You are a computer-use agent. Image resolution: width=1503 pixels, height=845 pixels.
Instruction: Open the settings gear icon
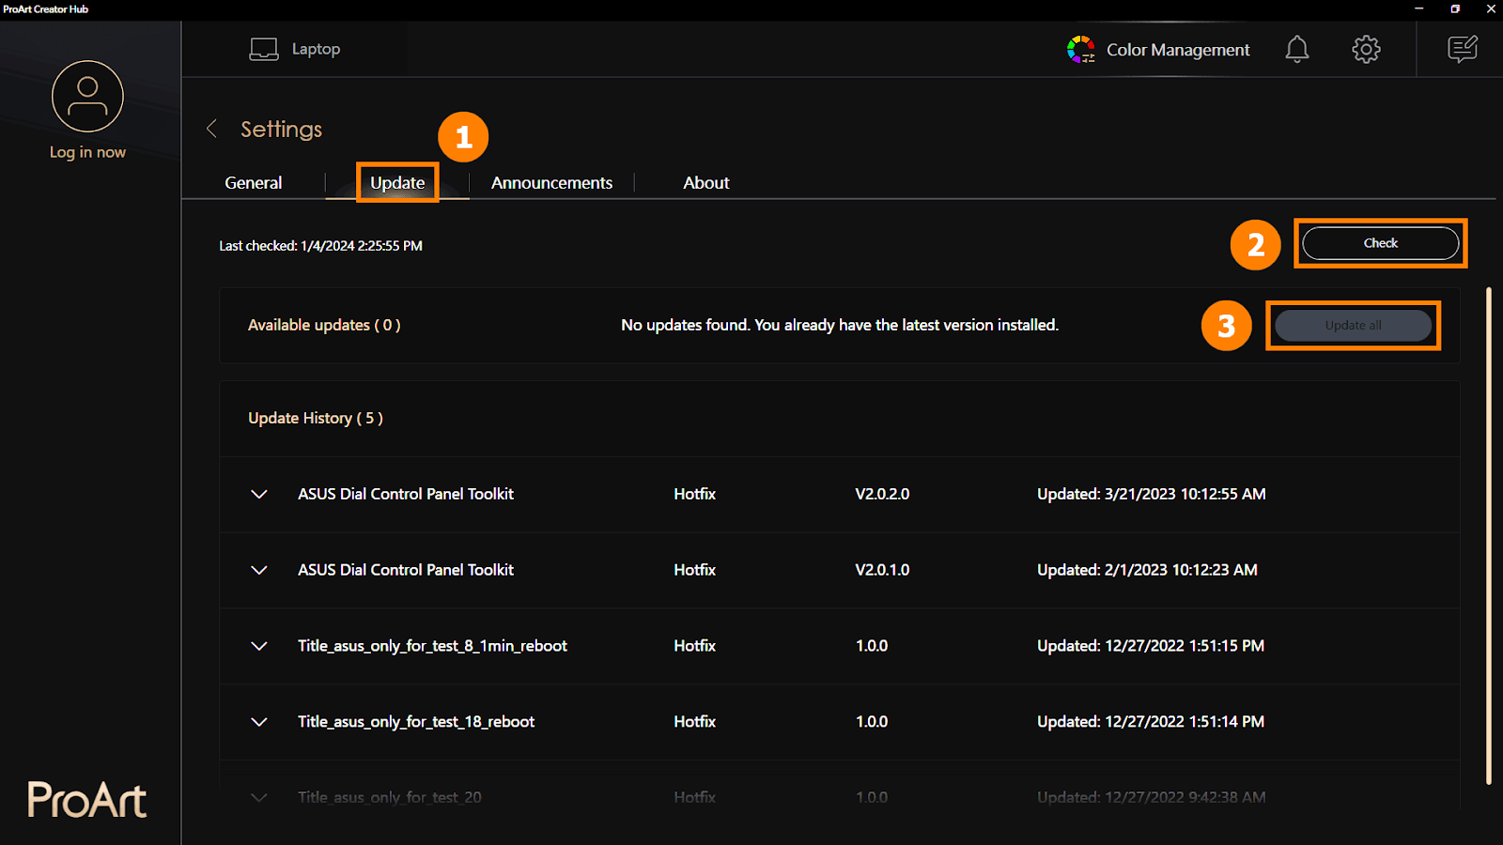[x=1366, y=49]
